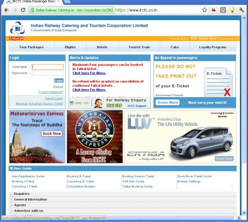Click first Tatkal 'Click here For More' link
The image size is (248, 222).
89,73
